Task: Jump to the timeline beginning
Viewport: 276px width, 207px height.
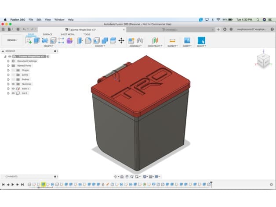Action: [x=3, y=185]
